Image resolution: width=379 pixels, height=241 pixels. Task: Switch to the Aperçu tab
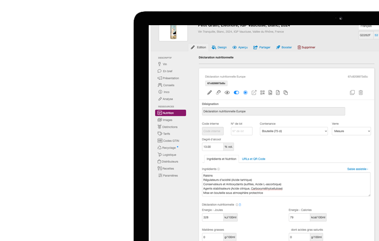pos(240,47)
